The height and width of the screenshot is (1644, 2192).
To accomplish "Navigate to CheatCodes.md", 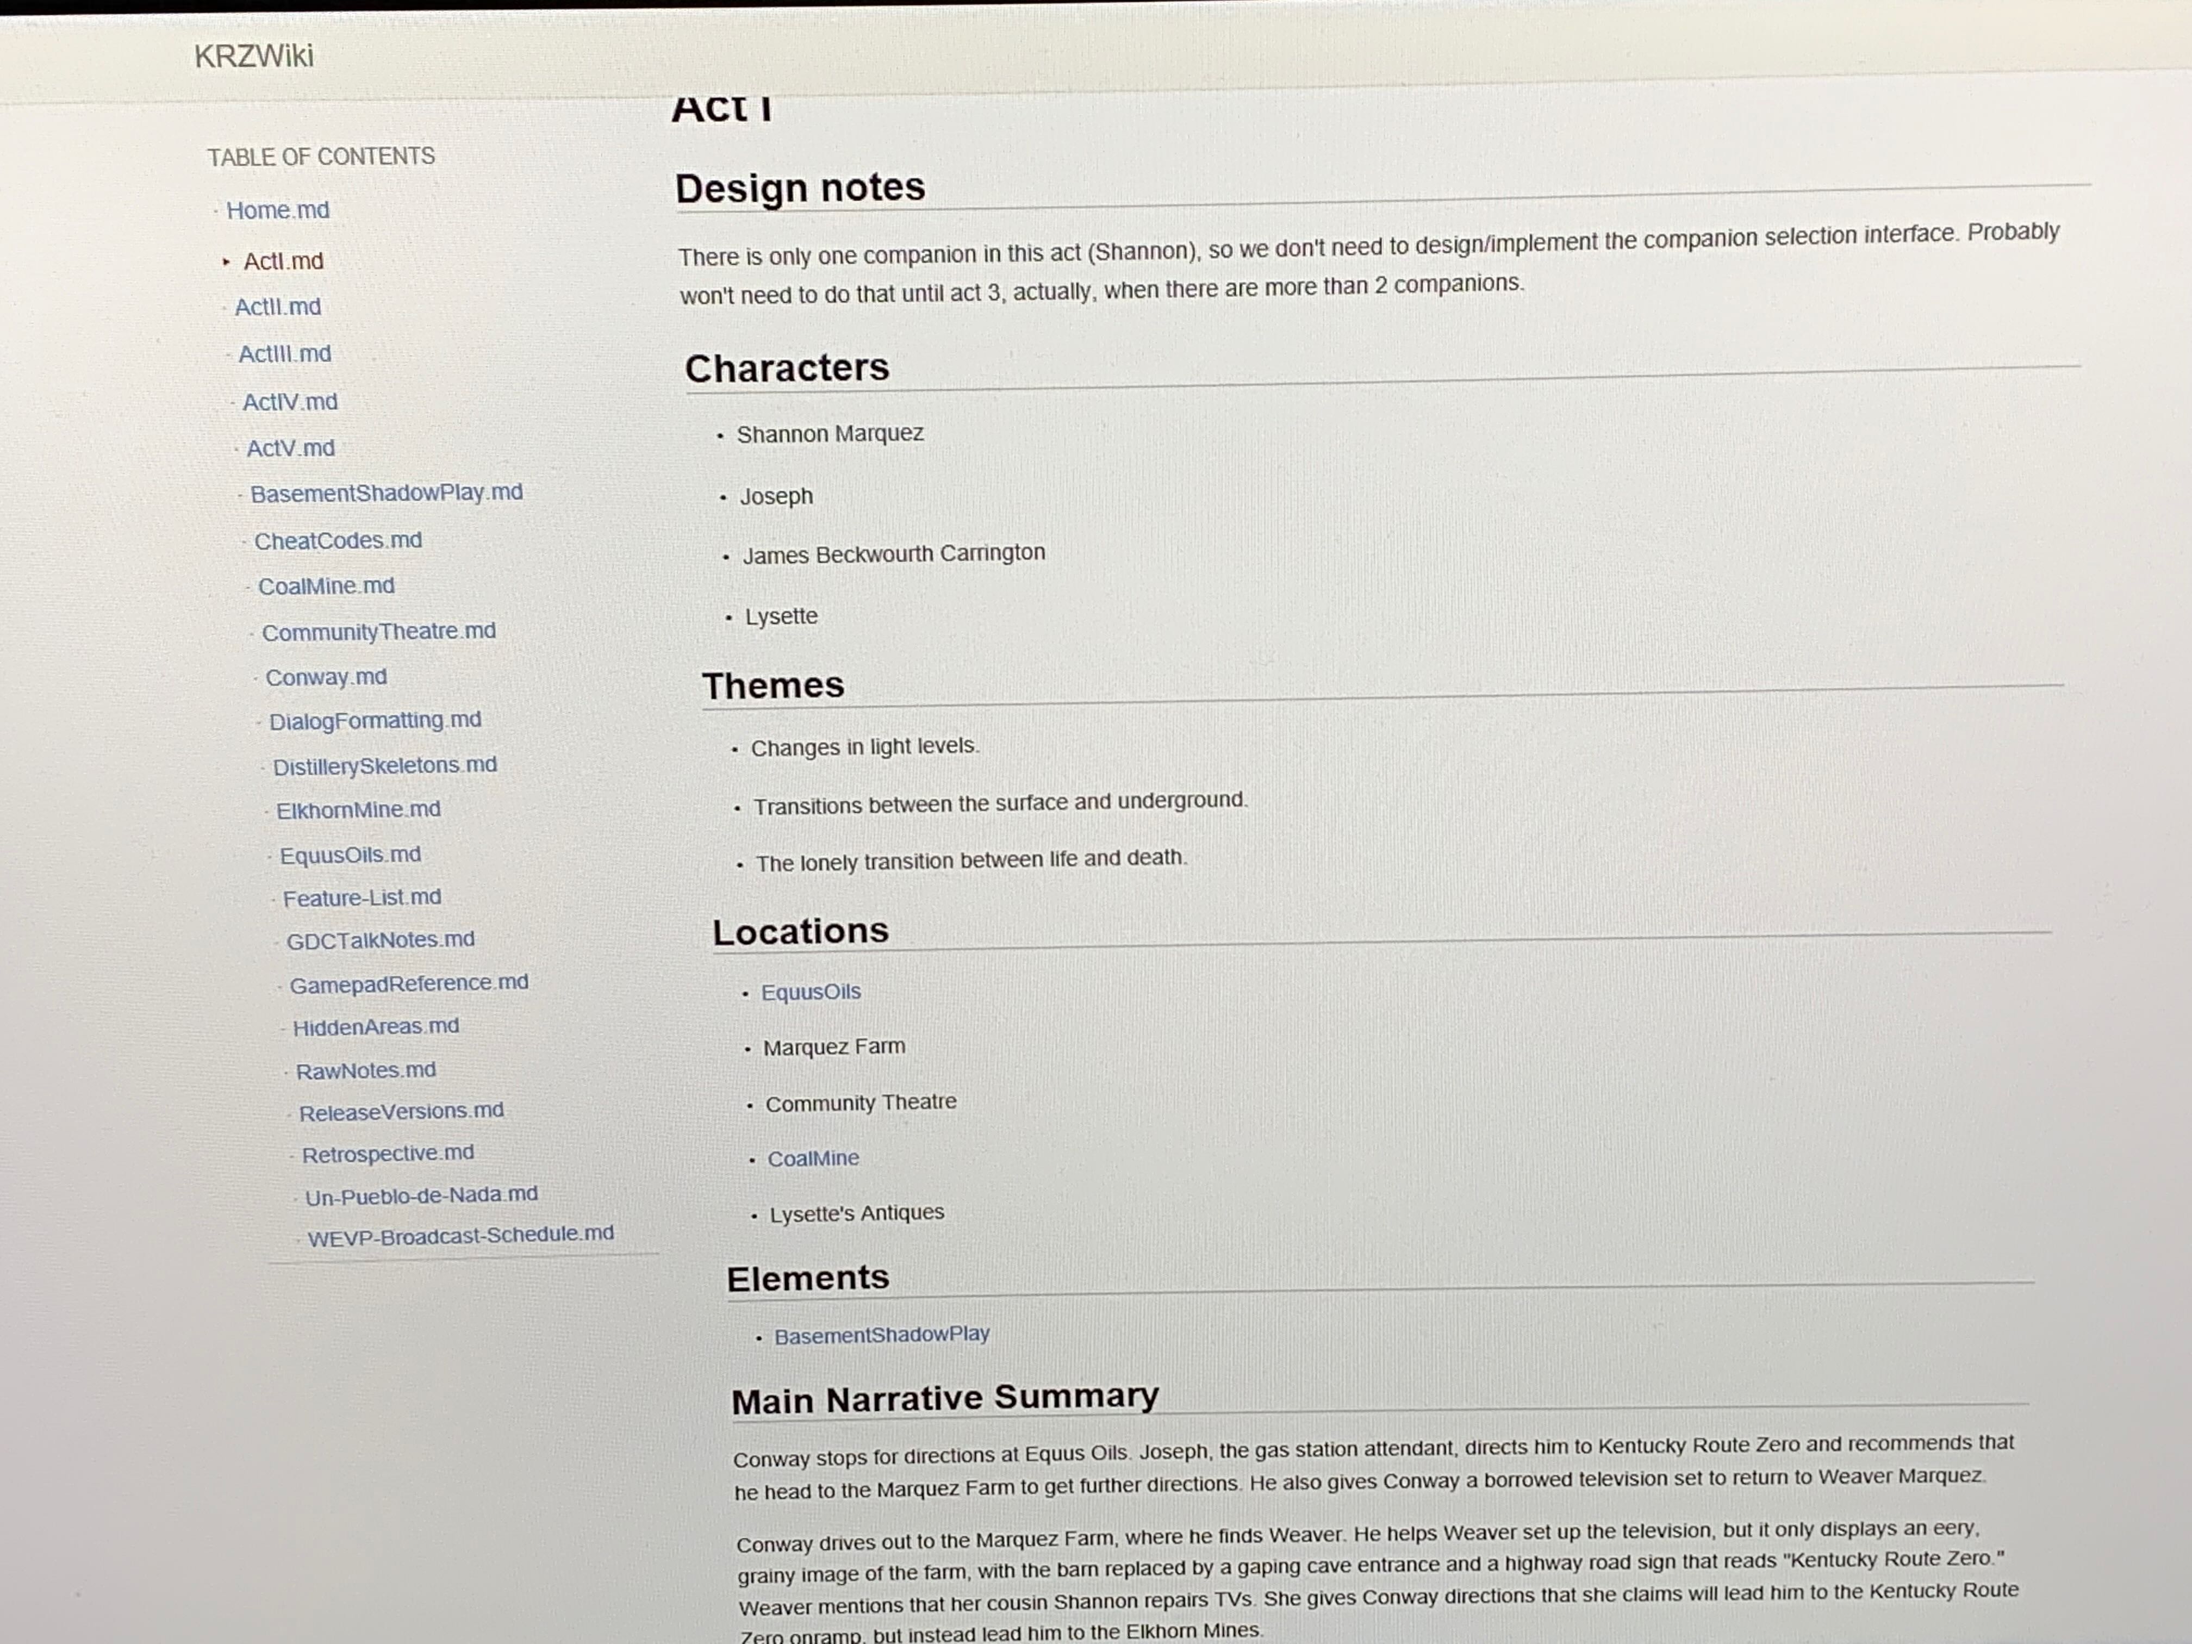I will [x=338, y=540].
